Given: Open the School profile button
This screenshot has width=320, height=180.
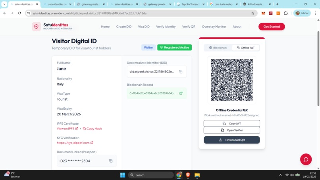Looking at the screenshot, I should click(302, 13).
